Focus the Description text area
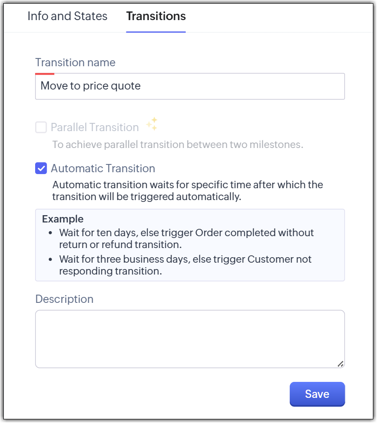 189,338
